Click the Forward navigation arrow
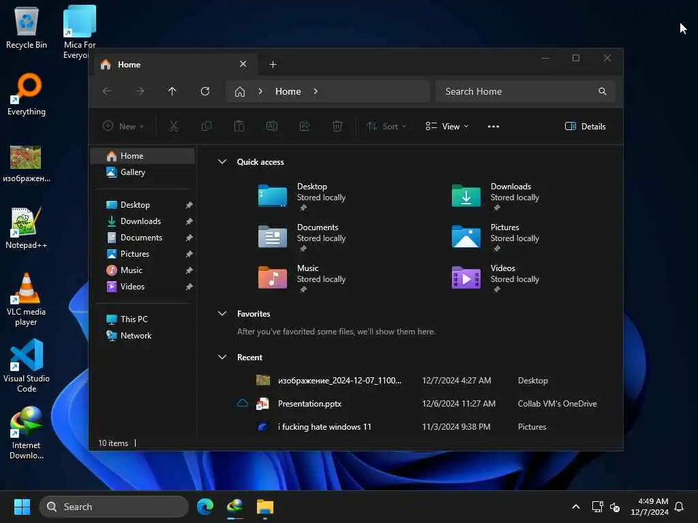 [x=140, y=91]
